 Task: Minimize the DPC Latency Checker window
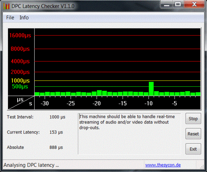(166, 5)
